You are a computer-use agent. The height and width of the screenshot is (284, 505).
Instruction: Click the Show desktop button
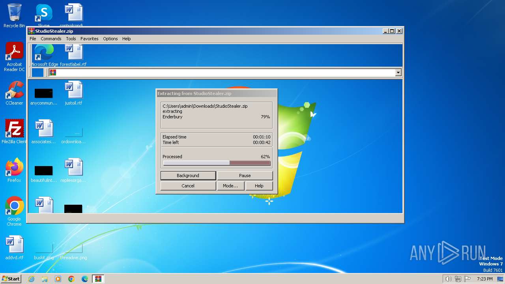point(501,279)
